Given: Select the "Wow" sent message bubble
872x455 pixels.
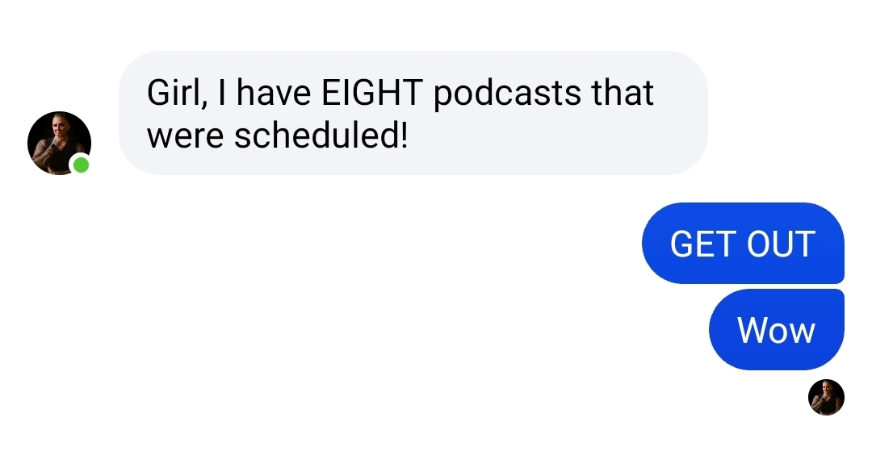Looking at the screenshot, I should [777, 329].
